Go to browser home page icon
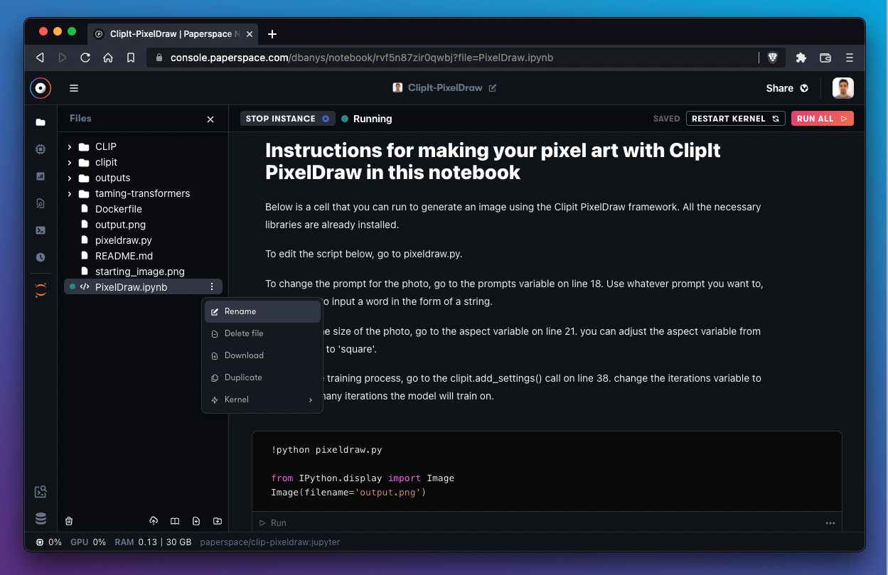Viewport: 888px width, 575px height. [x=108, y=58]
